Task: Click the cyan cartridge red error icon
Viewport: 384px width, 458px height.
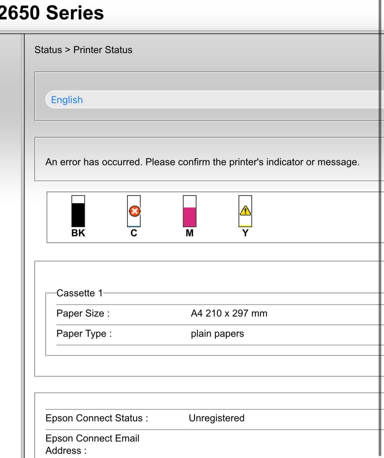Action: (135, 211)
